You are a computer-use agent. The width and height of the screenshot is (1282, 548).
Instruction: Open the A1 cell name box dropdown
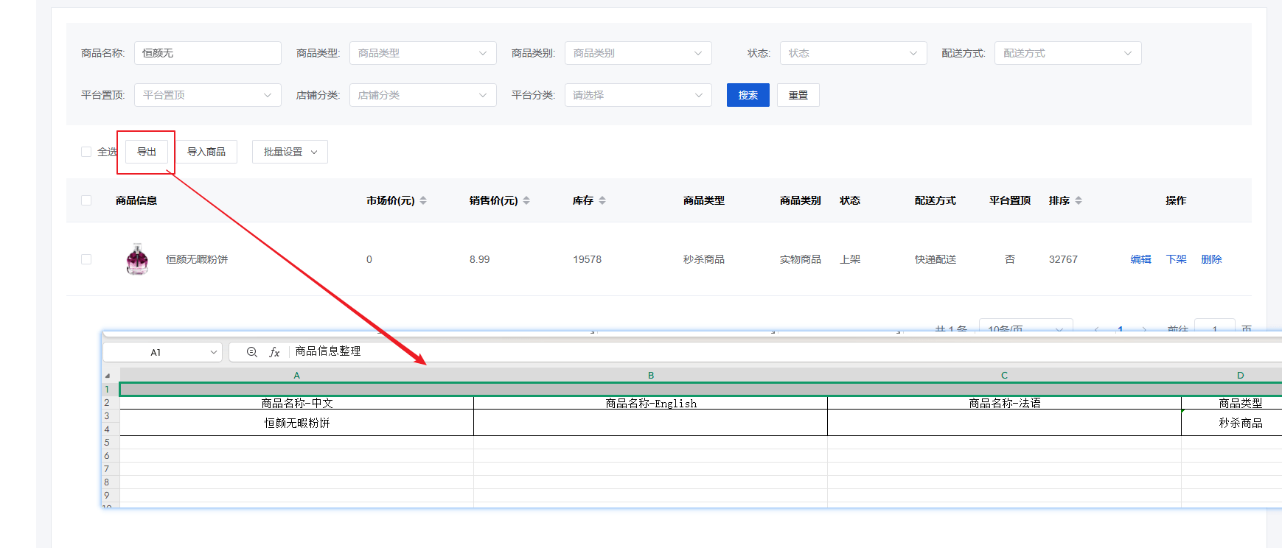[213, 352]
